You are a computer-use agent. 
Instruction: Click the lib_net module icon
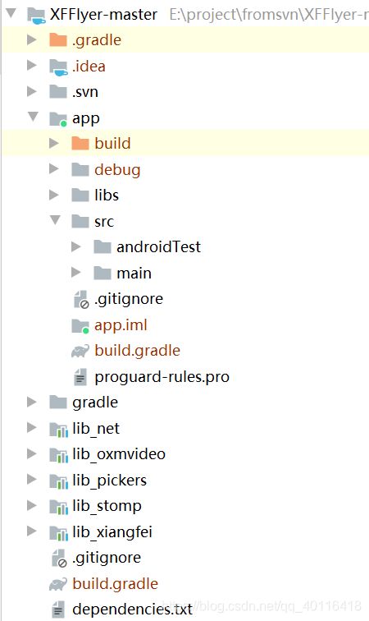58,429
